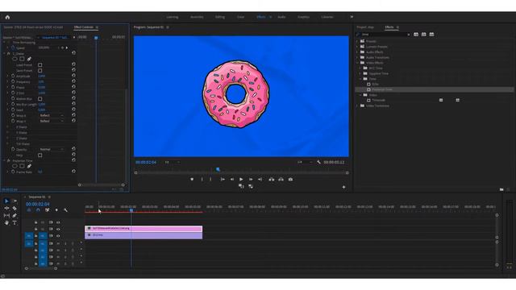Select the Slip tool
516x290 pixels.
[x=6, y=215]
